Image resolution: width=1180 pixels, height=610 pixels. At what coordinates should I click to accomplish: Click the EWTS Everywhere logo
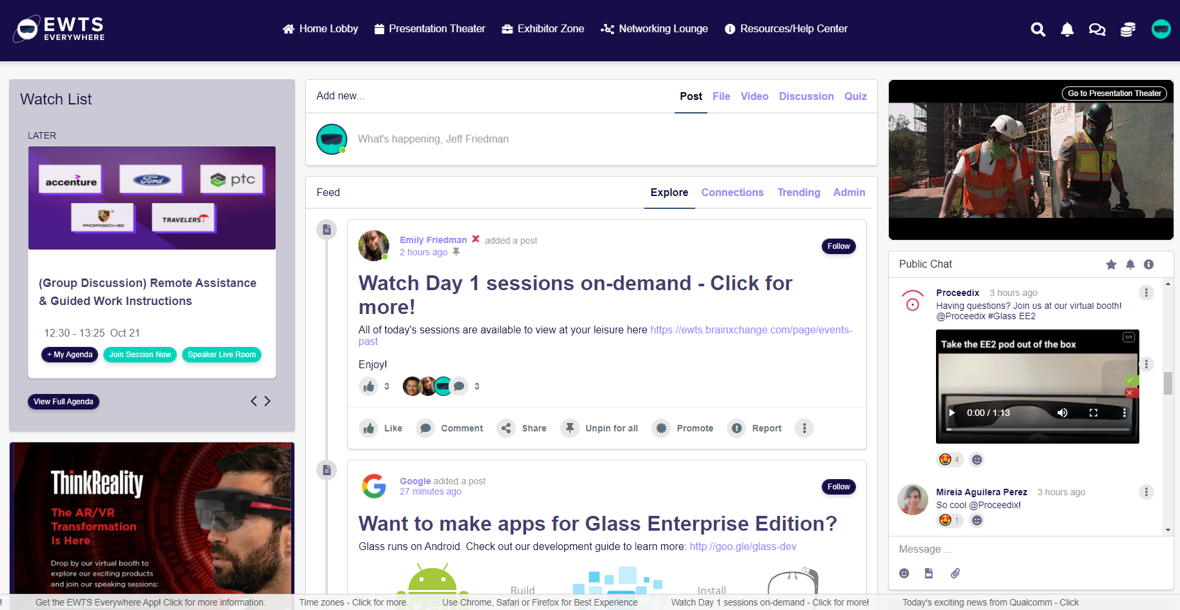[x=59, y=28]
